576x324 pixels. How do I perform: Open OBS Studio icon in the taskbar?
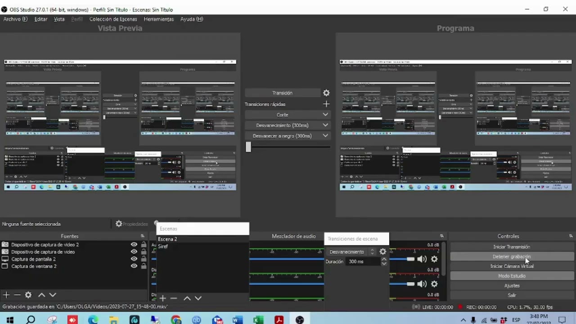coord(300,320)
